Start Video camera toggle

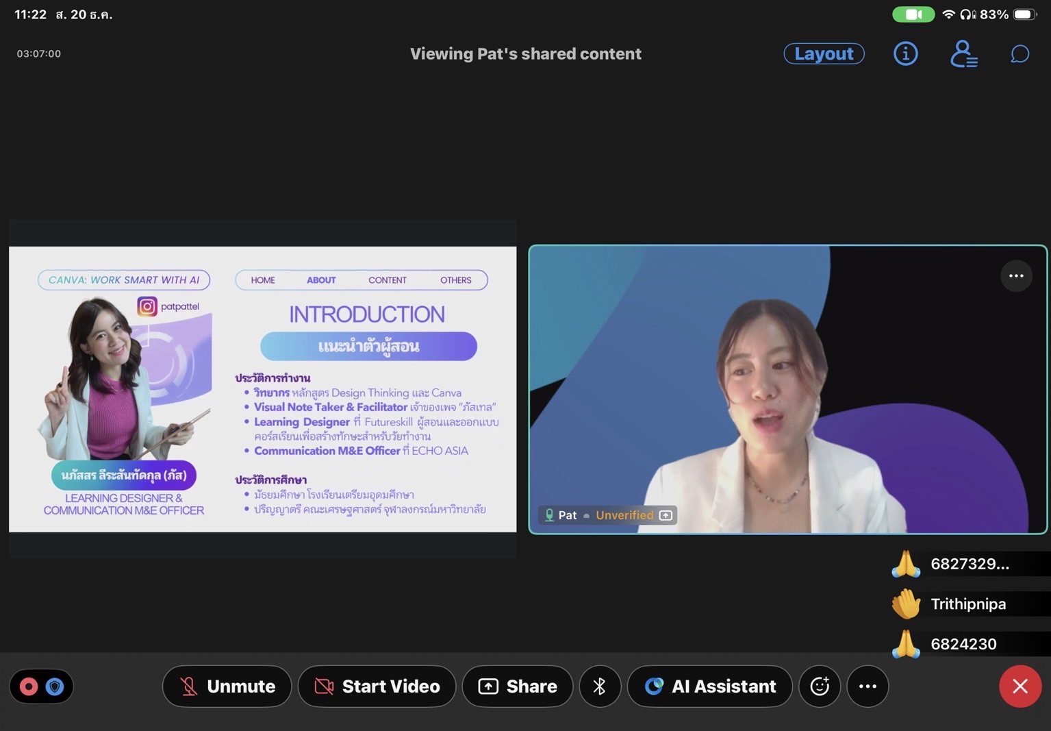(377, 686)
